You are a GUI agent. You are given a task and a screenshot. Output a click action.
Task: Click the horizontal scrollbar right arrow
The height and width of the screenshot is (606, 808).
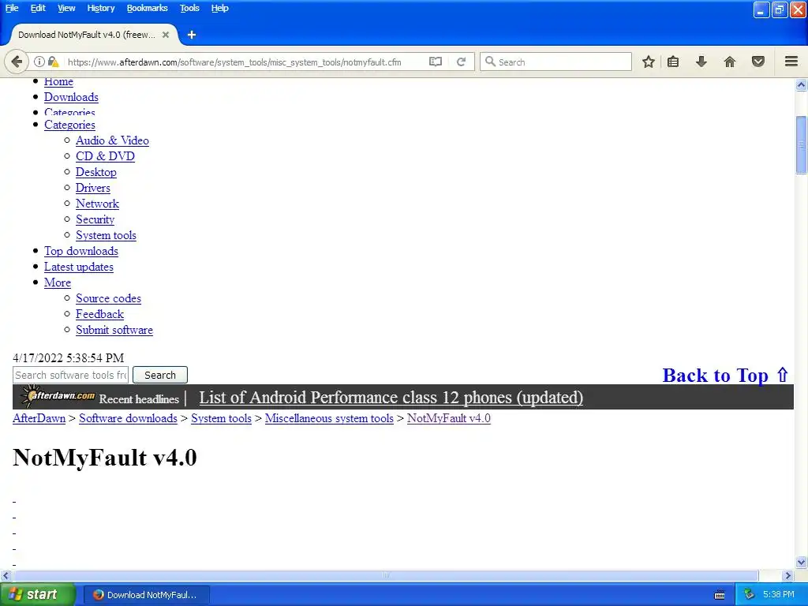[788, 575]
